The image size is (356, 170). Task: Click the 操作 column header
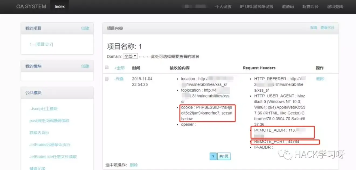tap(320, 68)
